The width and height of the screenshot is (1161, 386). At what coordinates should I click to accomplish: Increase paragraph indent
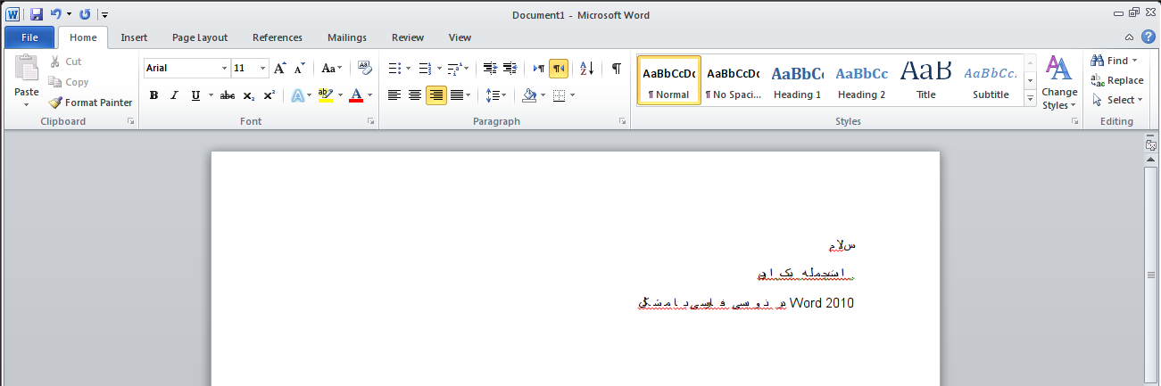pyautogui.click(x=510, y=68)
